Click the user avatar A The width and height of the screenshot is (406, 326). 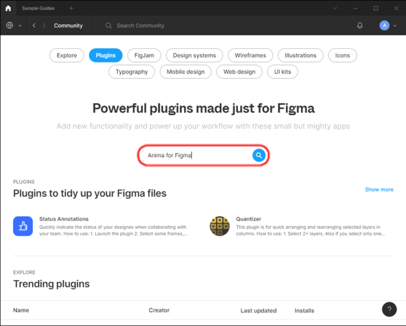point(384,25)
